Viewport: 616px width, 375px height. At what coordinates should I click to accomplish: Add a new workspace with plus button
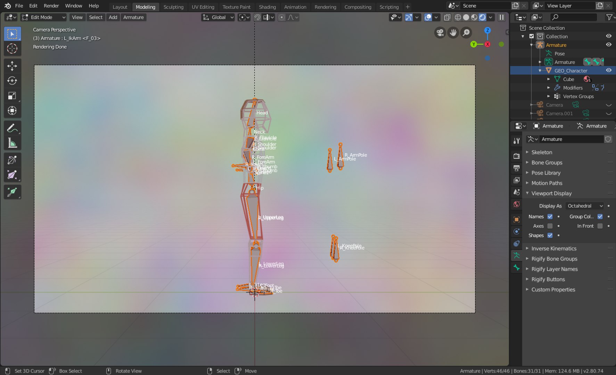408,7
